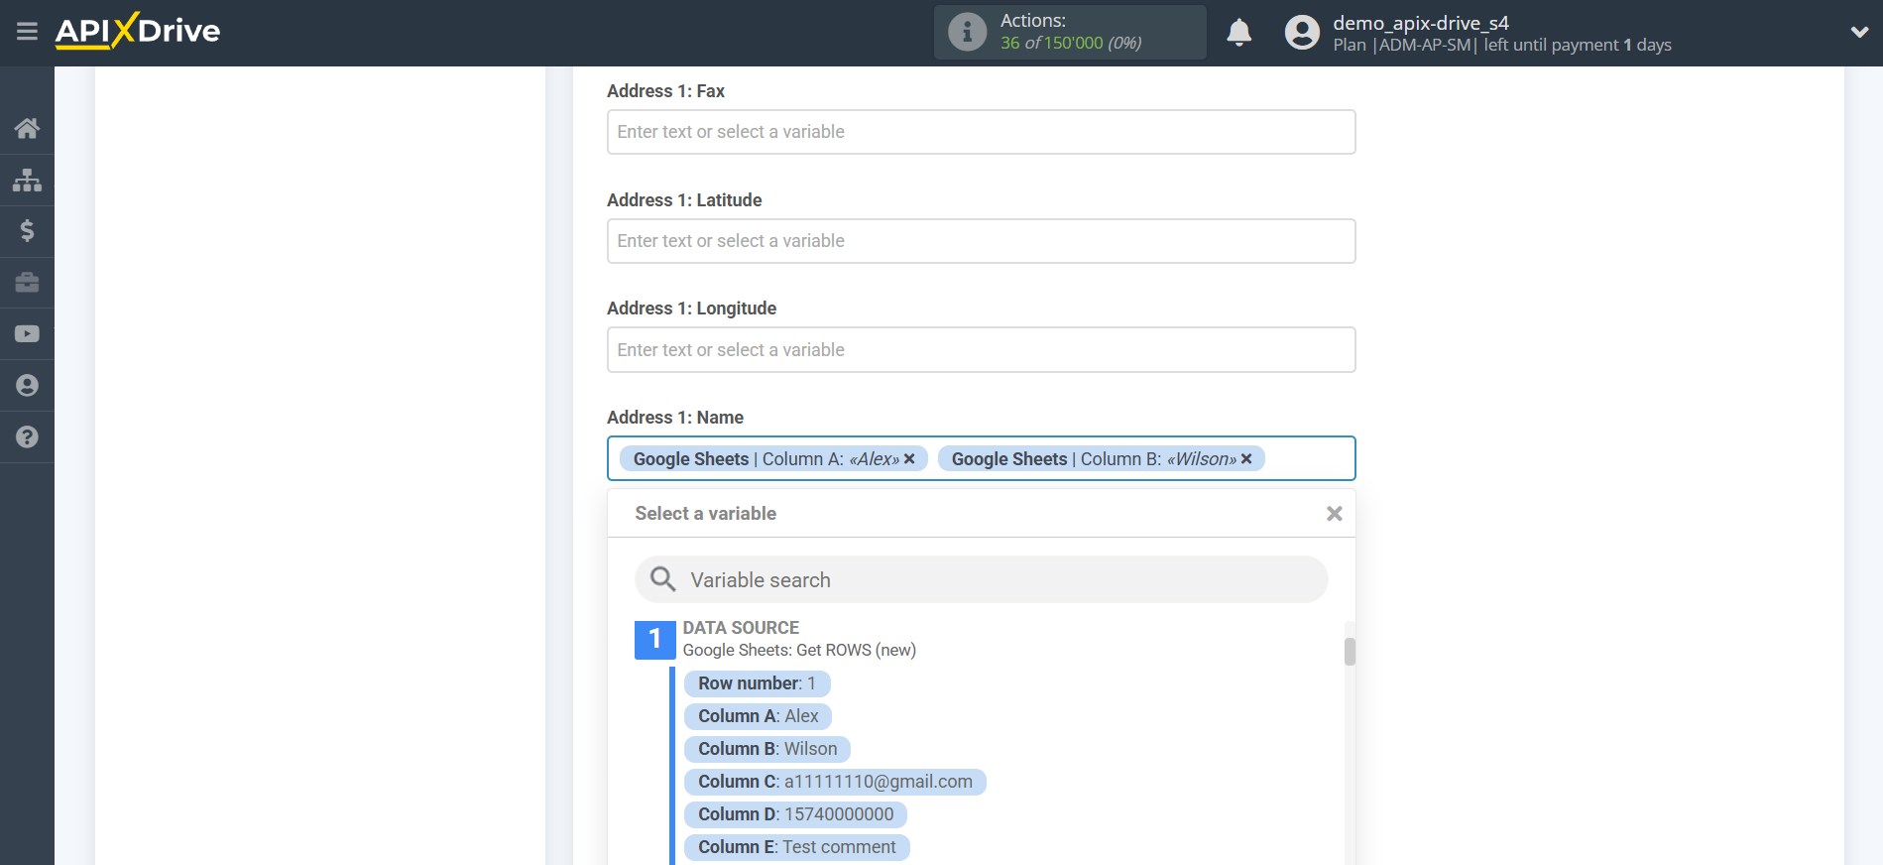The image size is (1883, 865).
Task: Open the profile icon in sidebar
Action: (x=27, y=385)
